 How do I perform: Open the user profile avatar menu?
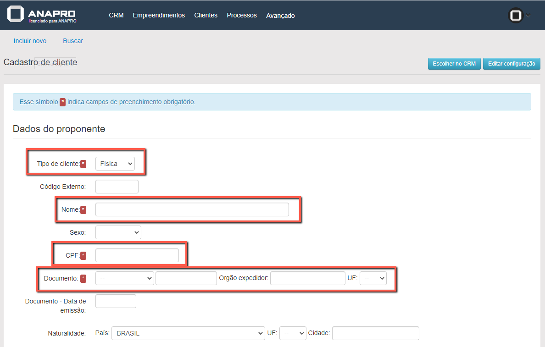coord(516,16)
